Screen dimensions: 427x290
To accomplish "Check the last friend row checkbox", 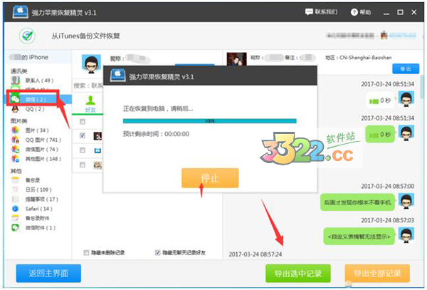I will tap(83, 165).
